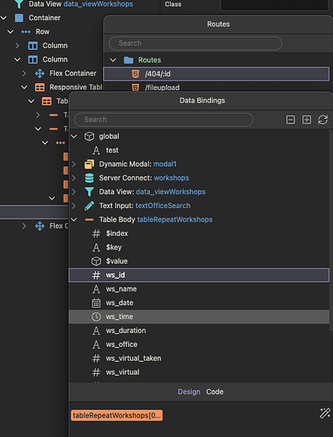Click the Table Body orange dash icon
The height and width of the screenshot is (437, 333).
[x=89, y=219]
